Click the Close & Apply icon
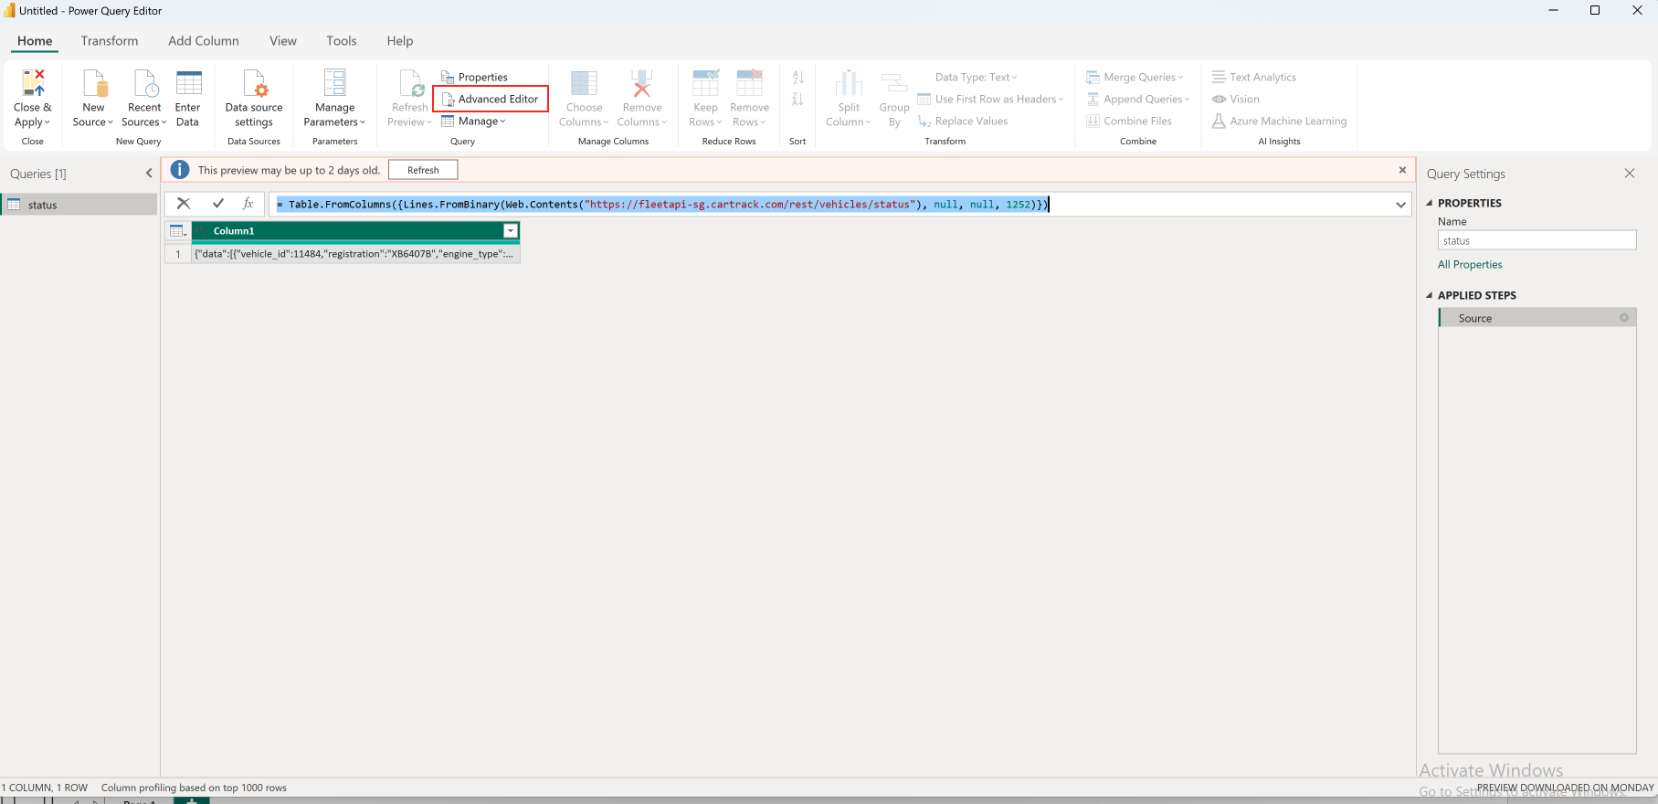Image resolution: width=1658 pixels, height=804 pixels. tap(33, 83)
